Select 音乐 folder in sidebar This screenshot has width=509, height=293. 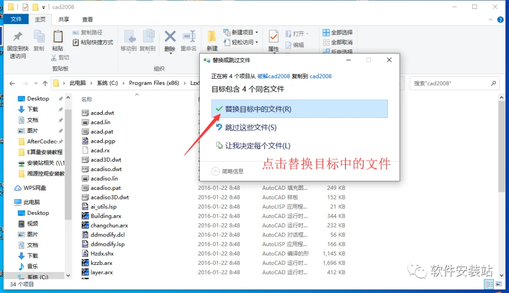click(x=33, y=267)
